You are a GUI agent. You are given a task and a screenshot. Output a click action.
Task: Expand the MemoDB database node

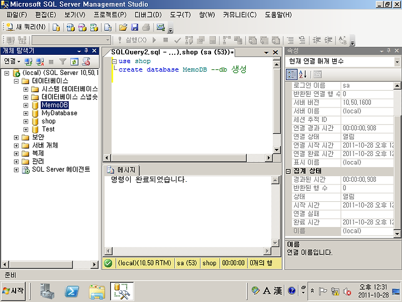pyautogui.click(x=26, y=105)
